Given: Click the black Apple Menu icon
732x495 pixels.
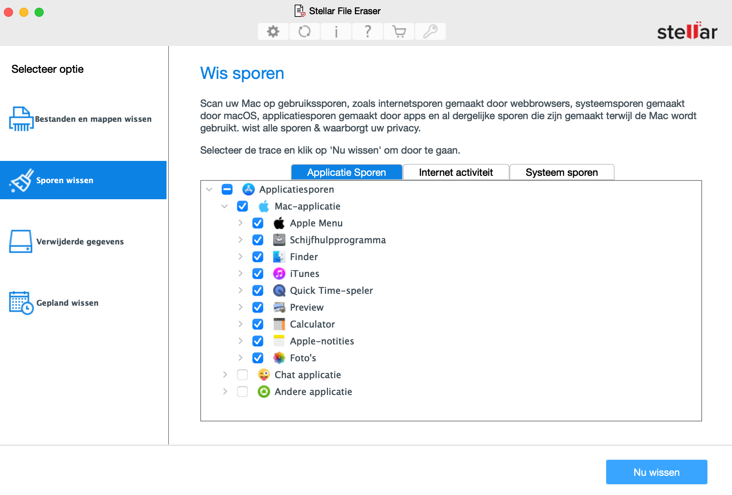Looking at the screenshot, I should (279, 223).
